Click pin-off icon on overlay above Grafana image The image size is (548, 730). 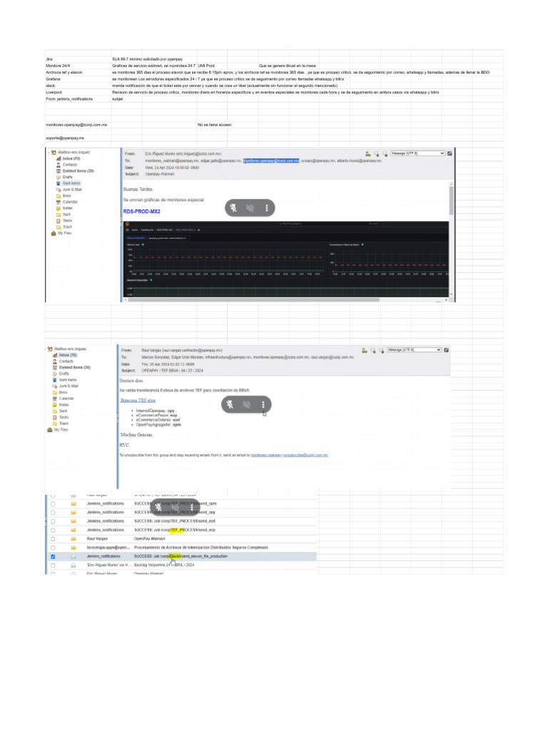point(233,208)
